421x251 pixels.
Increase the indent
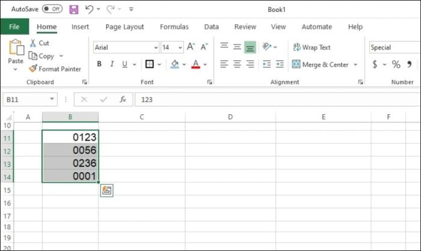point(280,64)
